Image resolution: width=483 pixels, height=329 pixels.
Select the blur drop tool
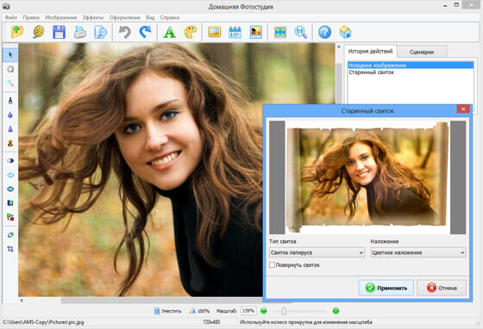[x=10, y=115]
